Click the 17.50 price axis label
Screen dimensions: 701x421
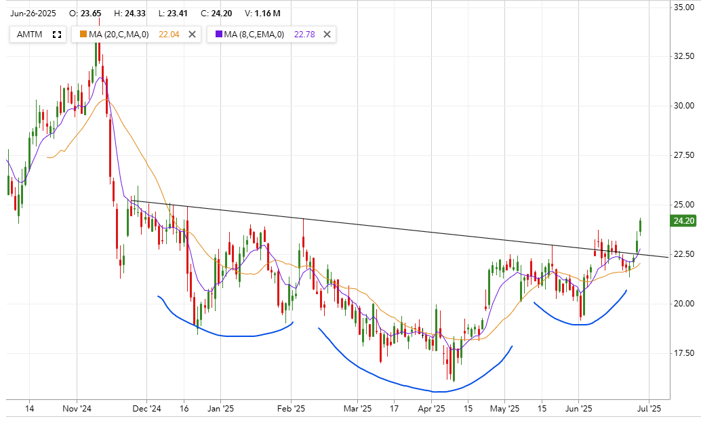click(x=684, y=353)
